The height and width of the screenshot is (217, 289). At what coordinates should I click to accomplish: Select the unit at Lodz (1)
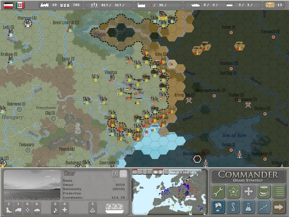pyautogui.click(x=10, y=33)
